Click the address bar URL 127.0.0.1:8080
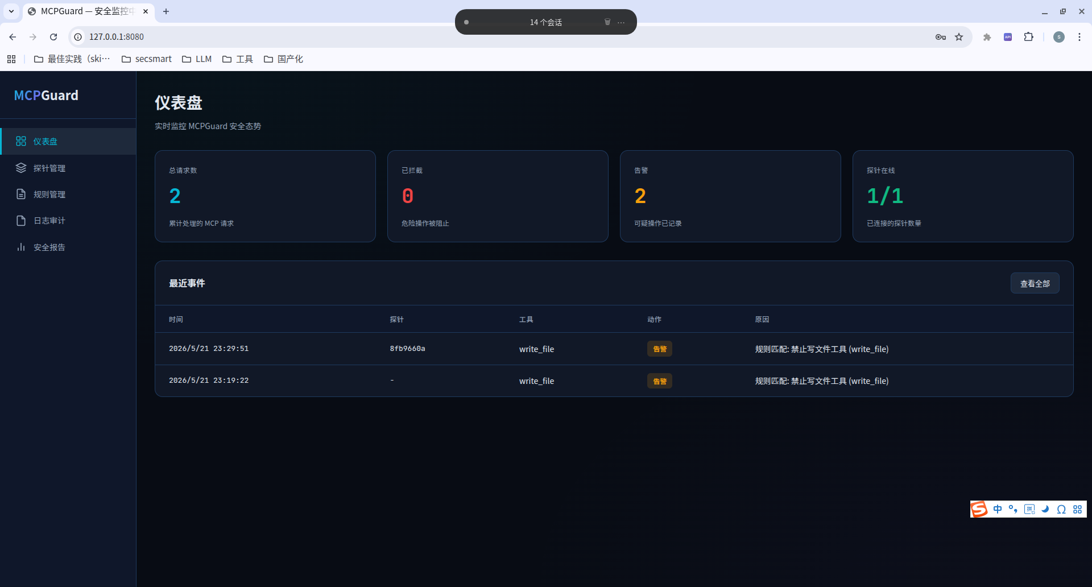Viewport: 1092px width, 587px height. pos(117,37)
